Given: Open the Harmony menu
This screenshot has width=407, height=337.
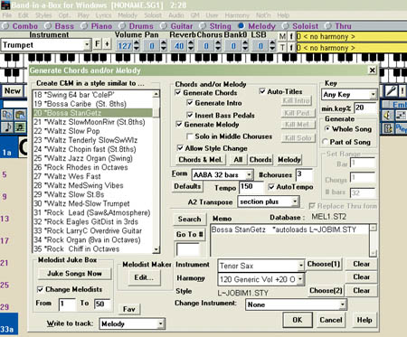Looking at the screenshot, I should pos(237,15).
